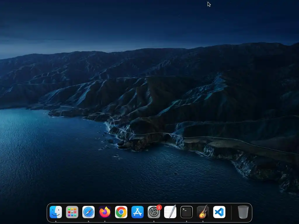
Task: Open Finder from the dock
Action: click(56, 212)
